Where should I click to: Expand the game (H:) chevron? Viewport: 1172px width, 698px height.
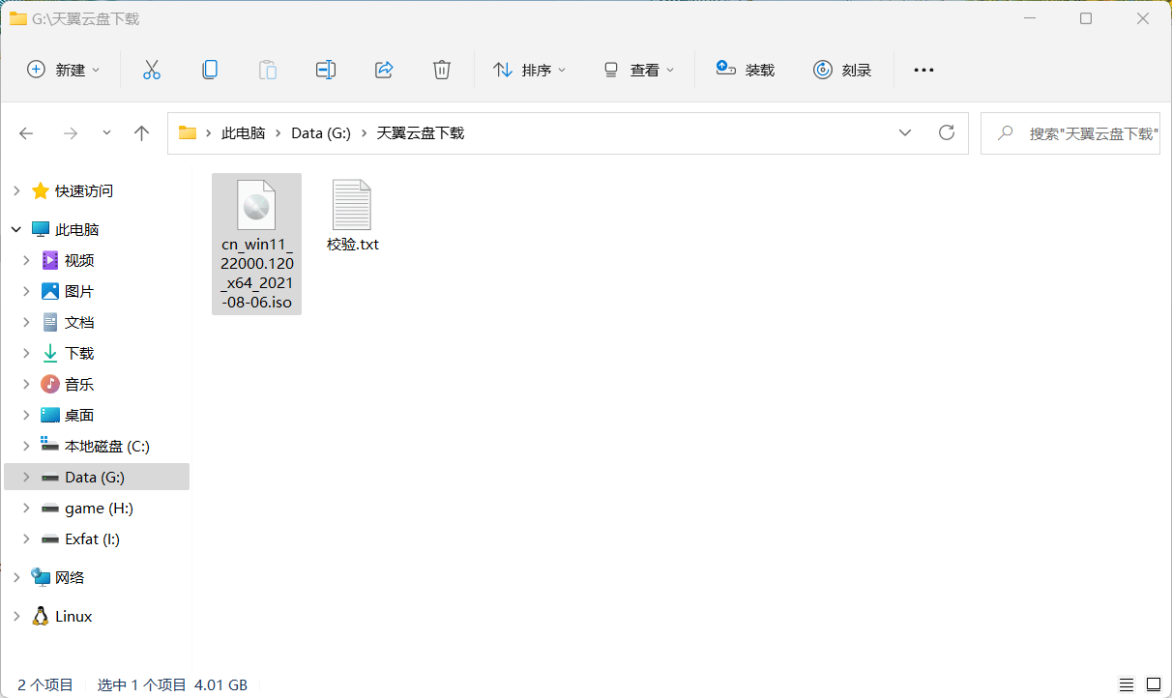(x=27, y=509)
